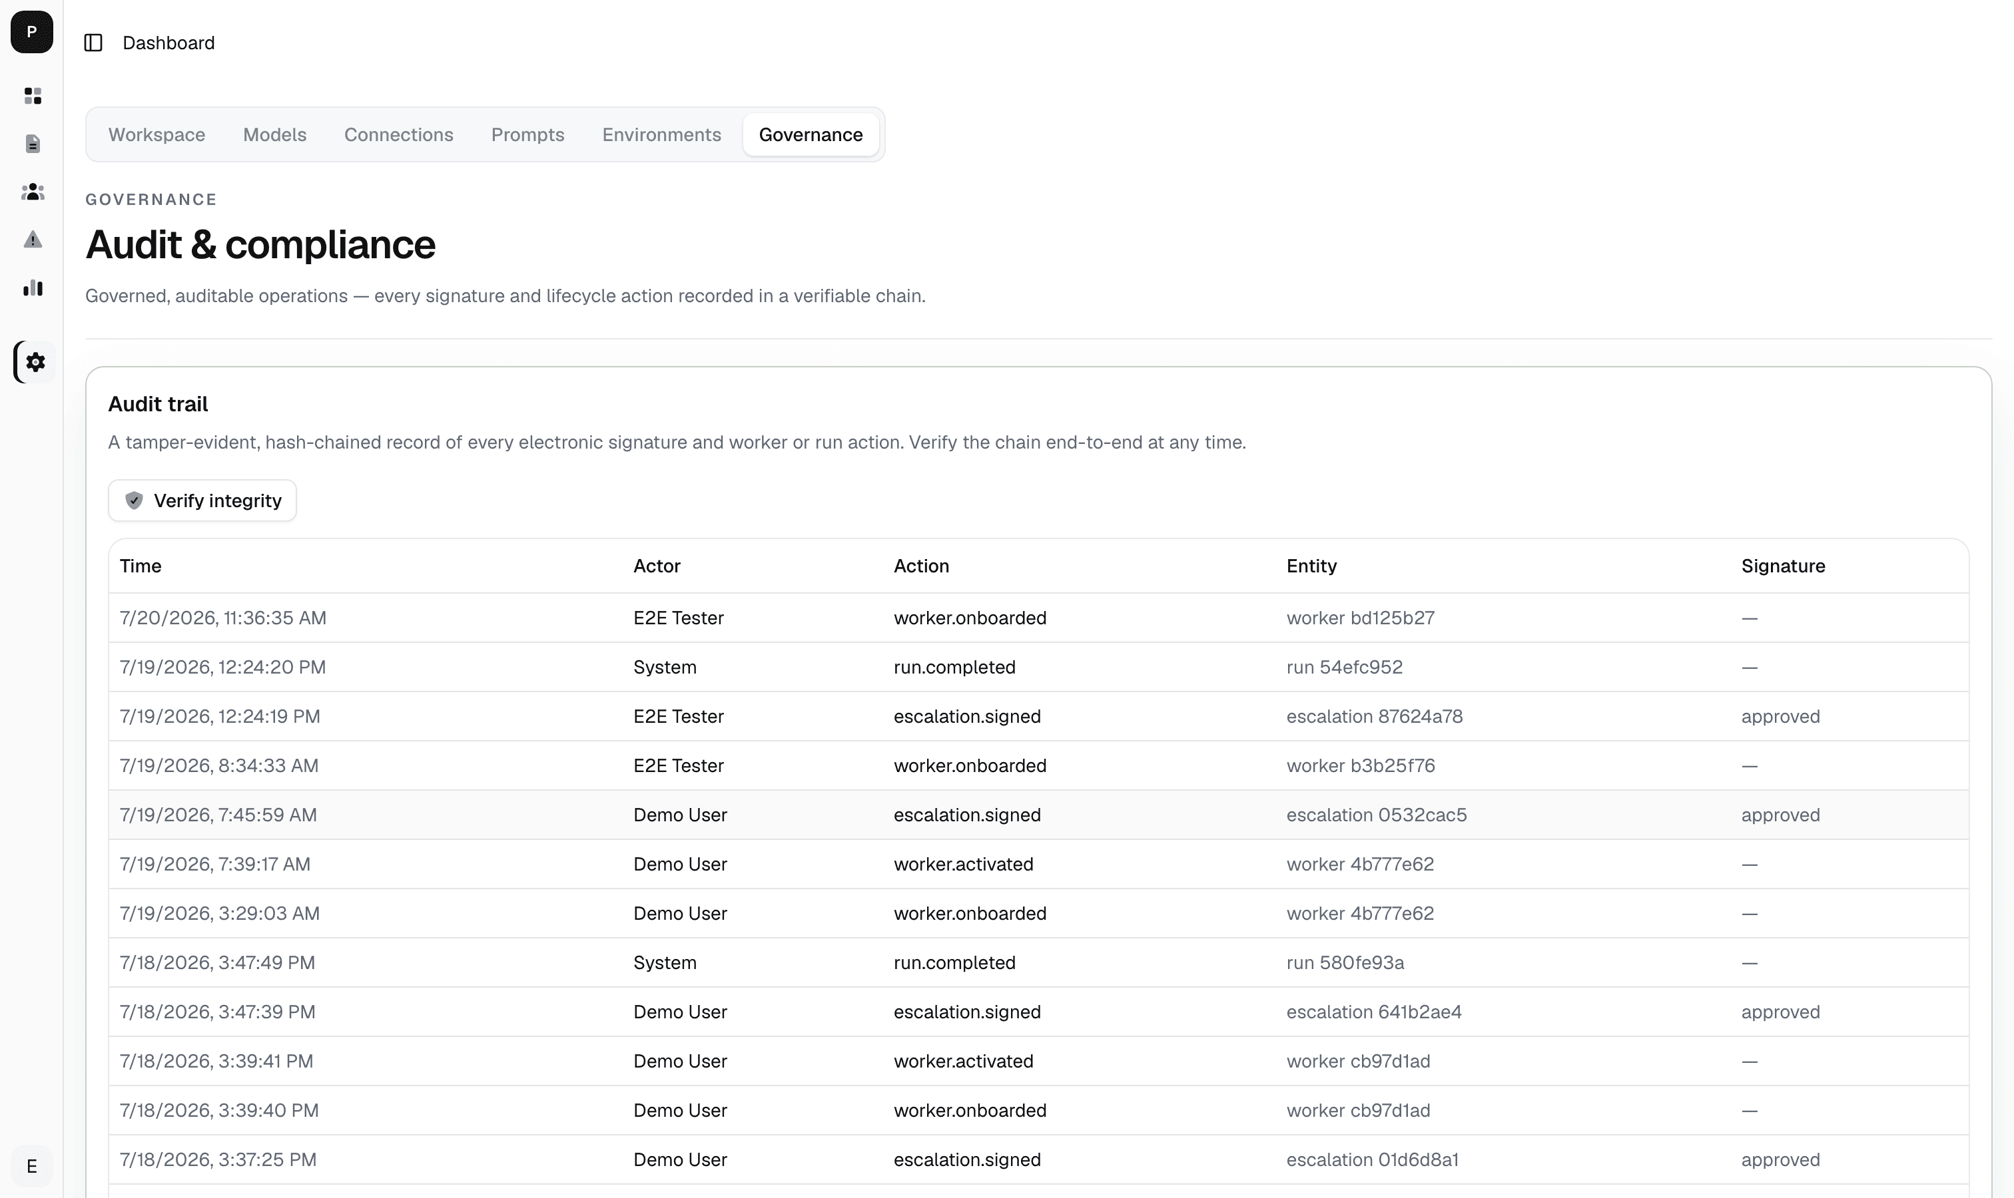This screenshot has width=2014, height=1198.
Task: Click entity run 580fe93a
Action: click(x=1345, y=962)
